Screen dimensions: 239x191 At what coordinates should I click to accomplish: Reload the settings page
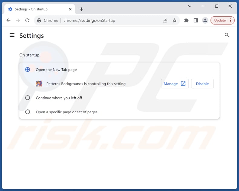pos(28,20)
